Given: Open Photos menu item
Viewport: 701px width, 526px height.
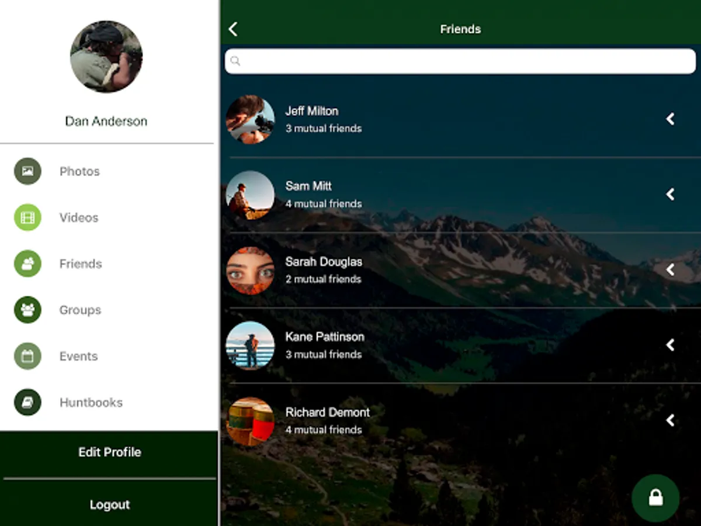Looking at the screenshot, I should click(79, 171).
